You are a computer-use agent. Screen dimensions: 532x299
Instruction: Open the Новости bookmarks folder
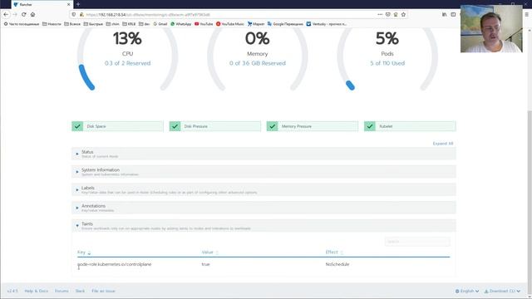coord(52,24)
